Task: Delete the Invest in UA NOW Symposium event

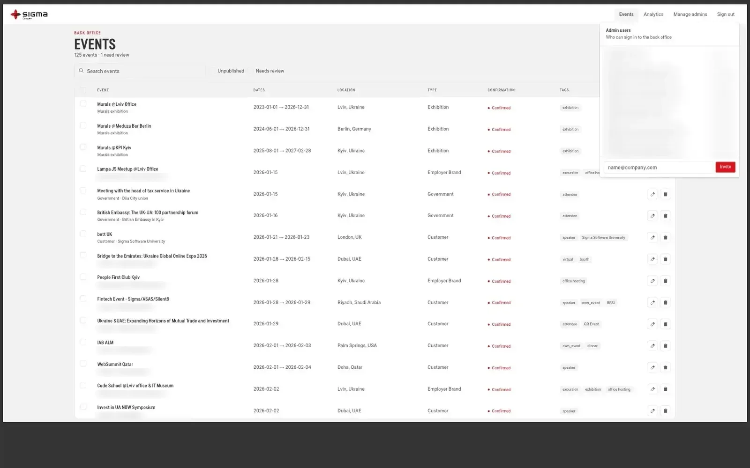Action: (665, 411)
